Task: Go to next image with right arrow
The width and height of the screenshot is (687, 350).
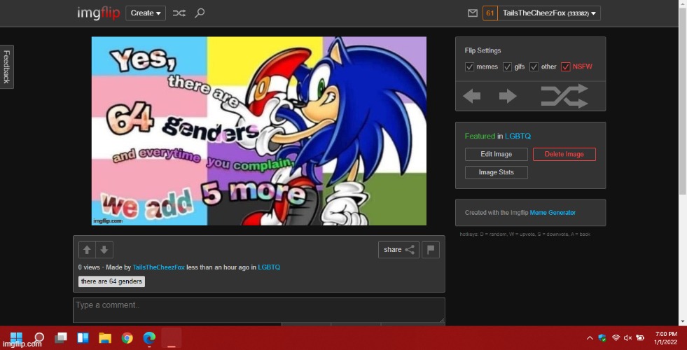Action: 508,96
